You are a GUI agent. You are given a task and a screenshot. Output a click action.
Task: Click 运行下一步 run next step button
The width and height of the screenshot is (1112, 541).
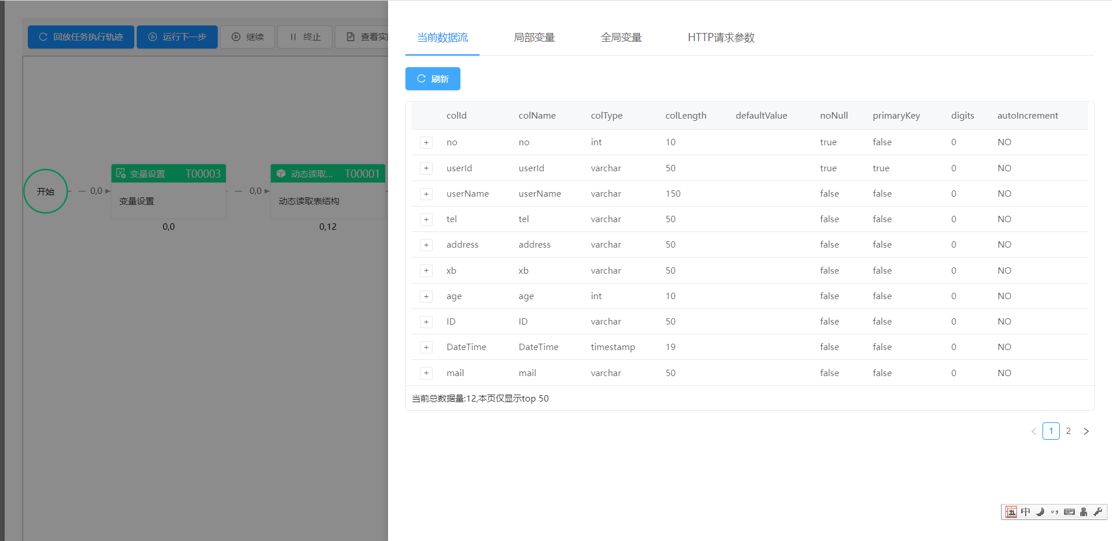177,37
